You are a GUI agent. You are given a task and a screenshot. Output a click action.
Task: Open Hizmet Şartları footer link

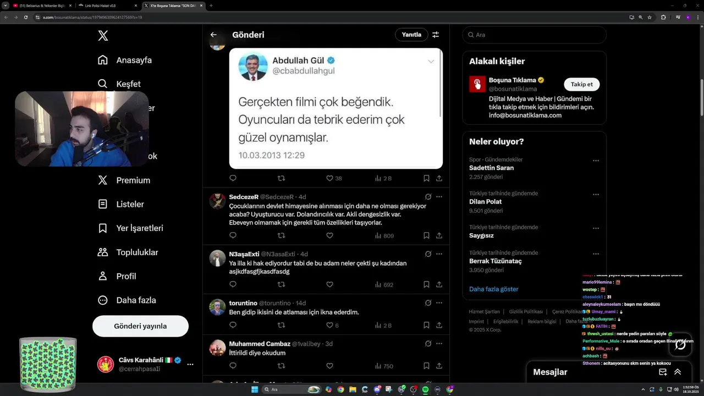coord(484,312)
